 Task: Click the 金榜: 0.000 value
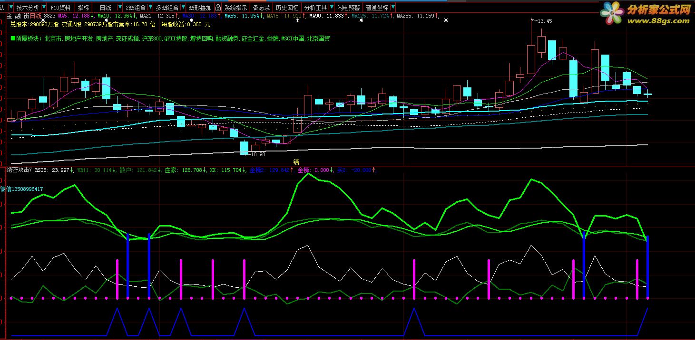[x=313, y=170]
